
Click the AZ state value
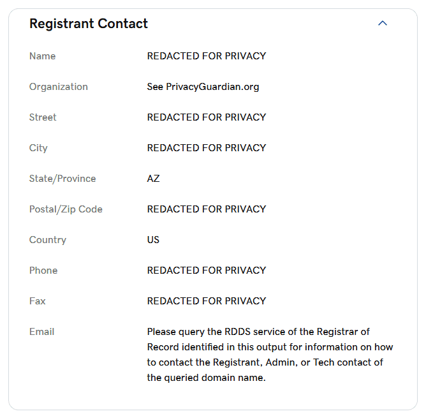pyautogui.click(x=153, y=179)
